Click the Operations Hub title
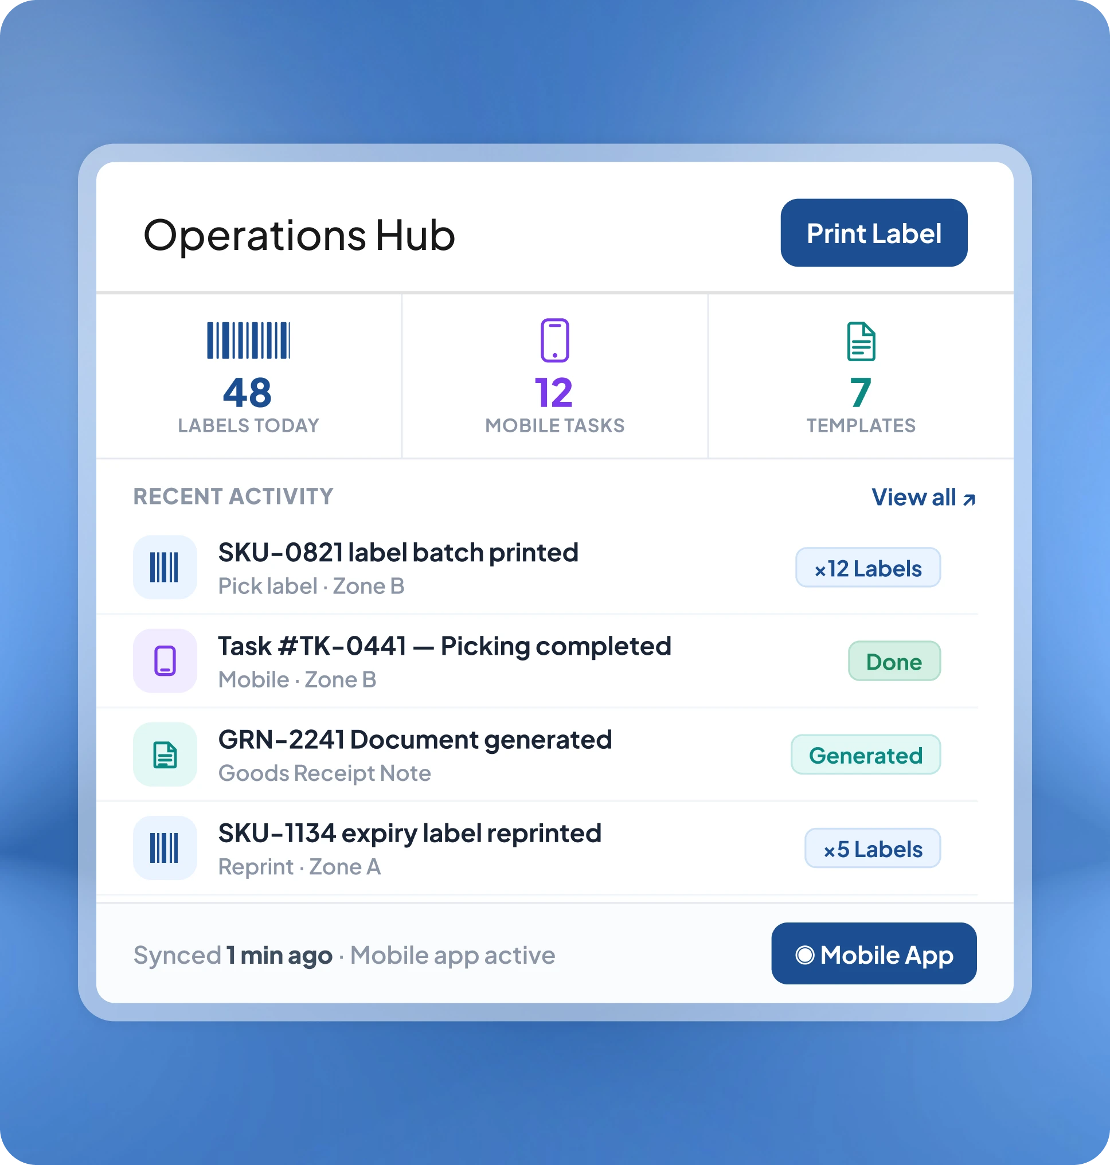1110x1165 pixels. [x=299, y=235]
